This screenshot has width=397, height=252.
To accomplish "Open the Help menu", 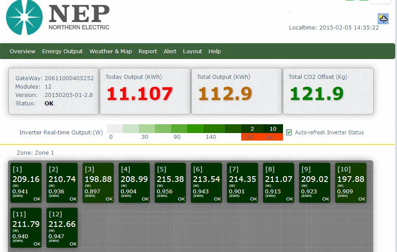I will [215, 51].
